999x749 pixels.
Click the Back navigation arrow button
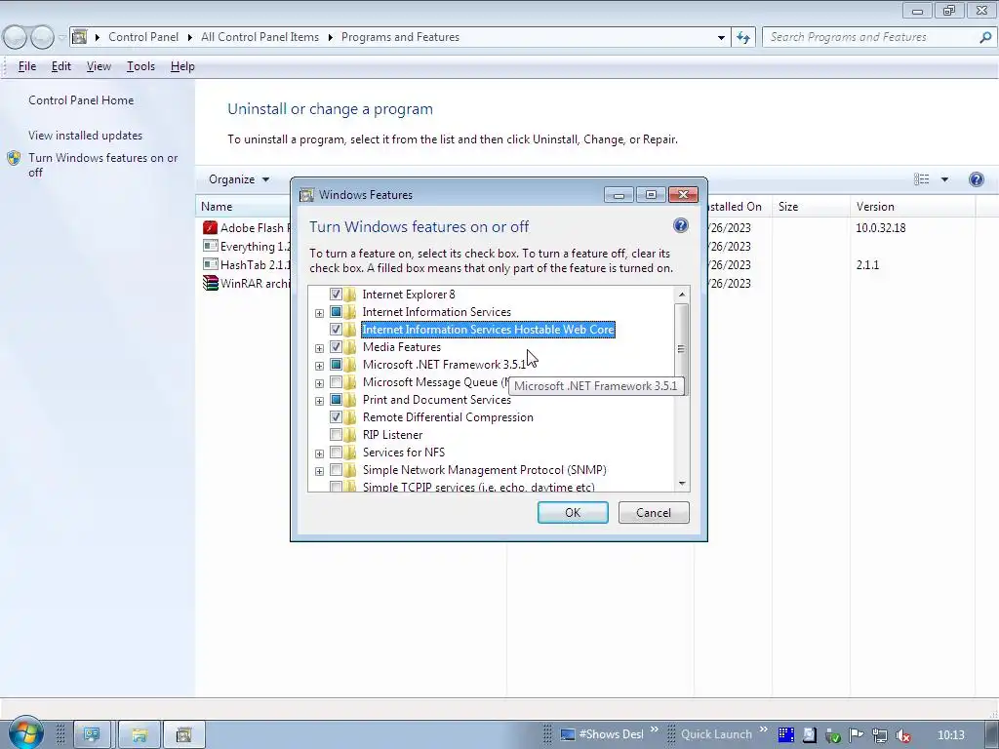click(x=16, y=38)
